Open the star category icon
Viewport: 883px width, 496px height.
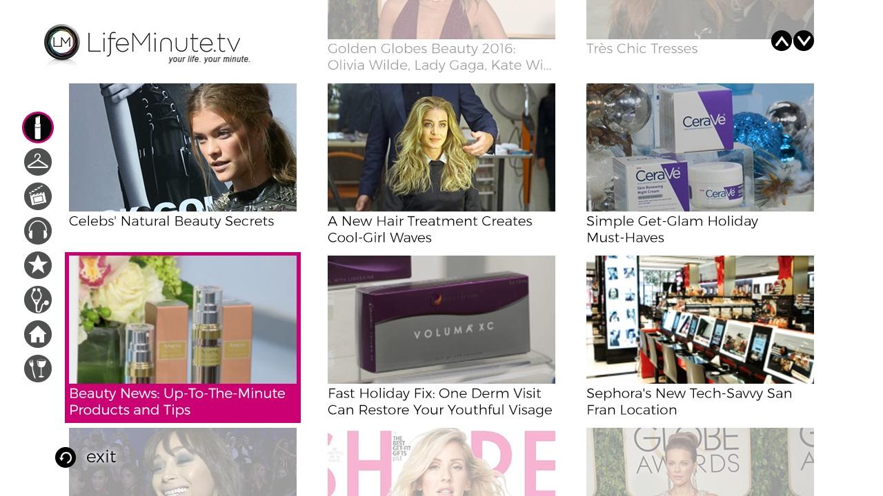(38, 265)
